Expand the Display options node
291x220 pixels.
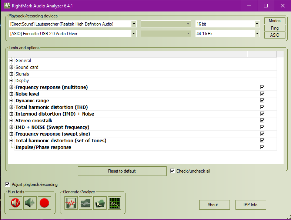pyautogui.click(x=11, y=81)
